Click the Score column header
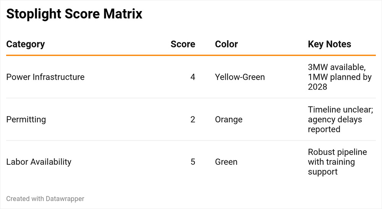The width and height of the screenshot is (382, 209). [183, 44]
